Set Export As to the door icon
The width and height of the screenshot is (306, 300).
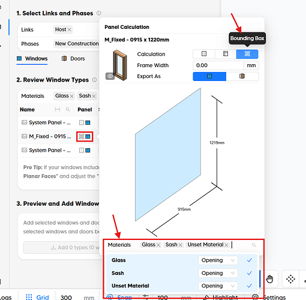(242, 76)
